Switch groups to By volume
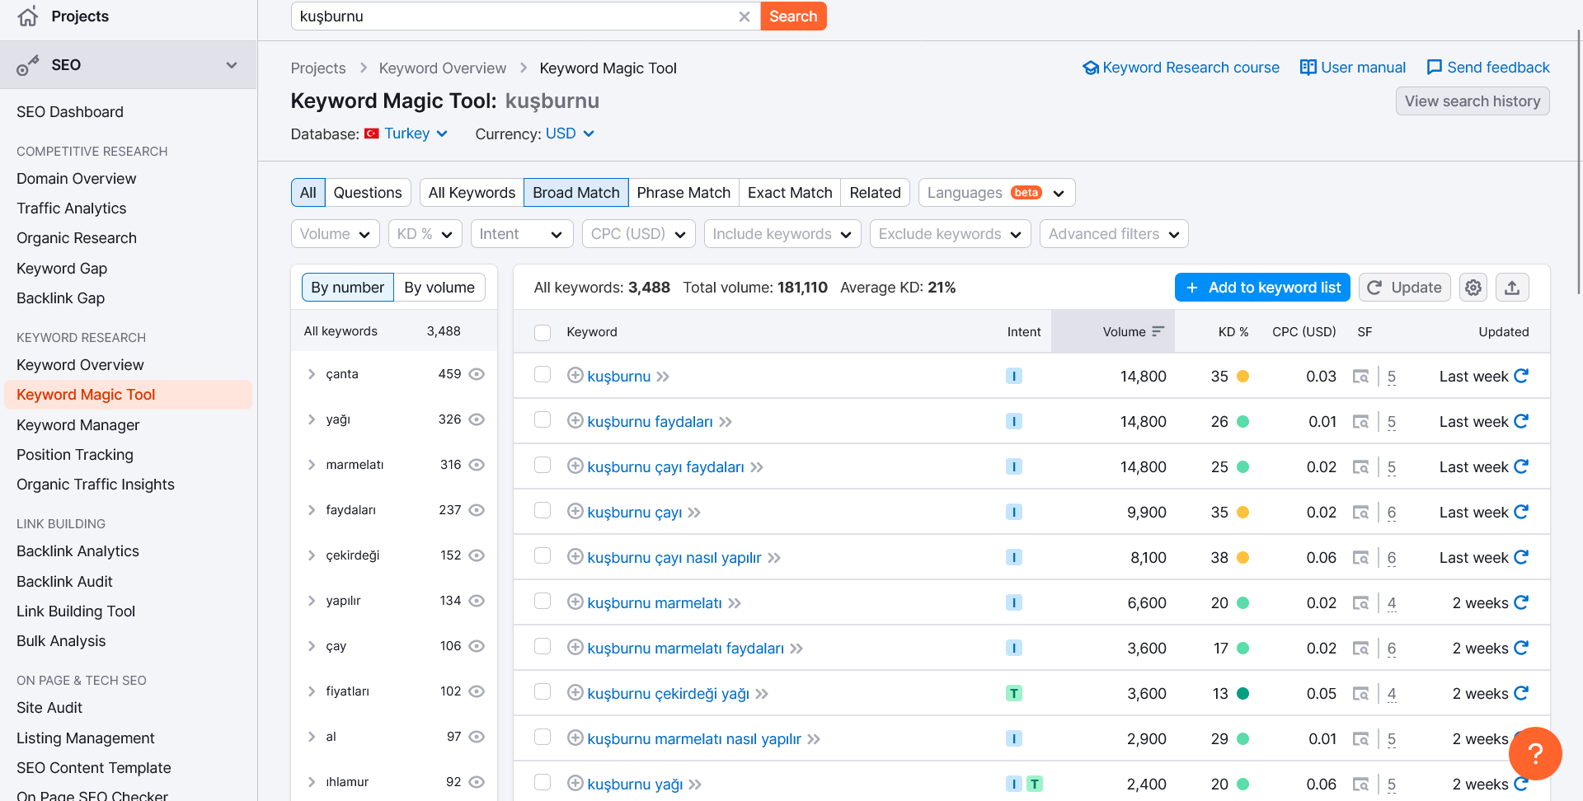Screen dimensions: 1583x801 pos(439,288)
